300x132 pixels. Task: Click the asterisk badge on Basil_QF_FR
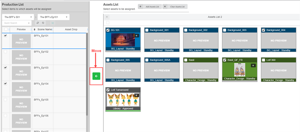[x=253, y=65]
